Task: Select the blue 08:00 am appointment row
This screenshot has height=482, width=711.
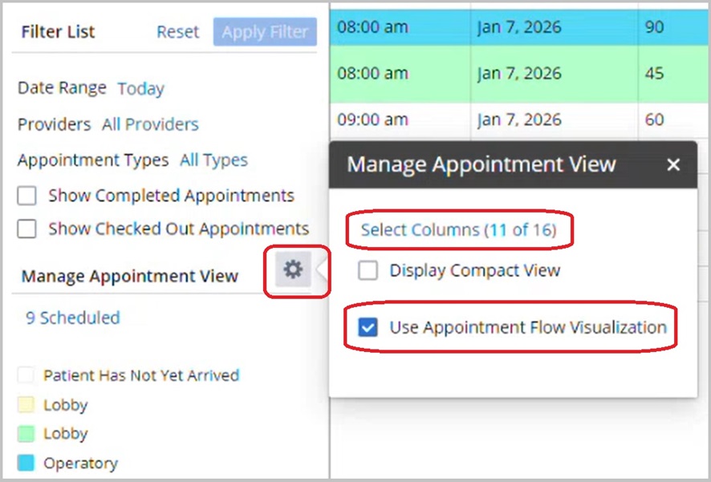Action: point(514,27)
